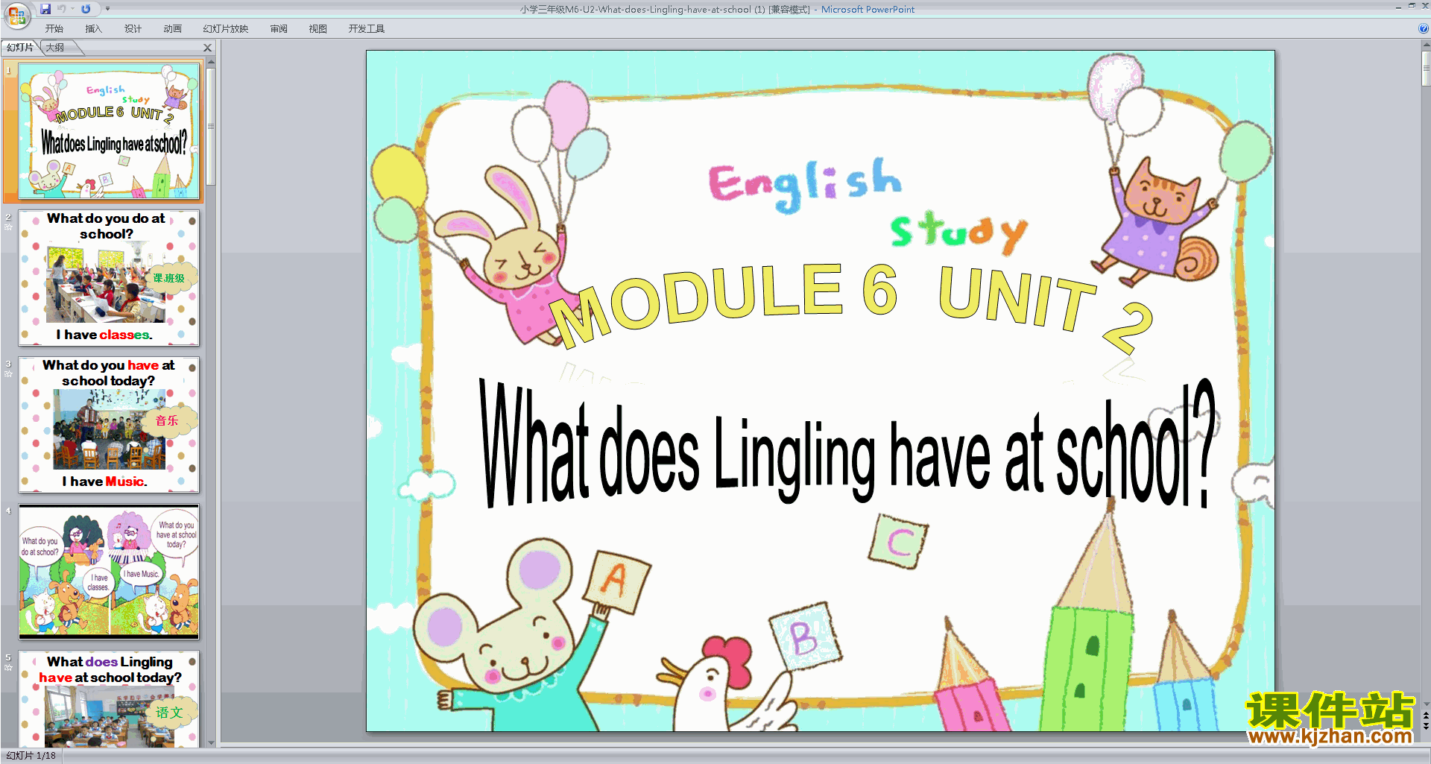Go to next slide double-arrow button
1431x764 pixels.
[x=1427, y=726]
